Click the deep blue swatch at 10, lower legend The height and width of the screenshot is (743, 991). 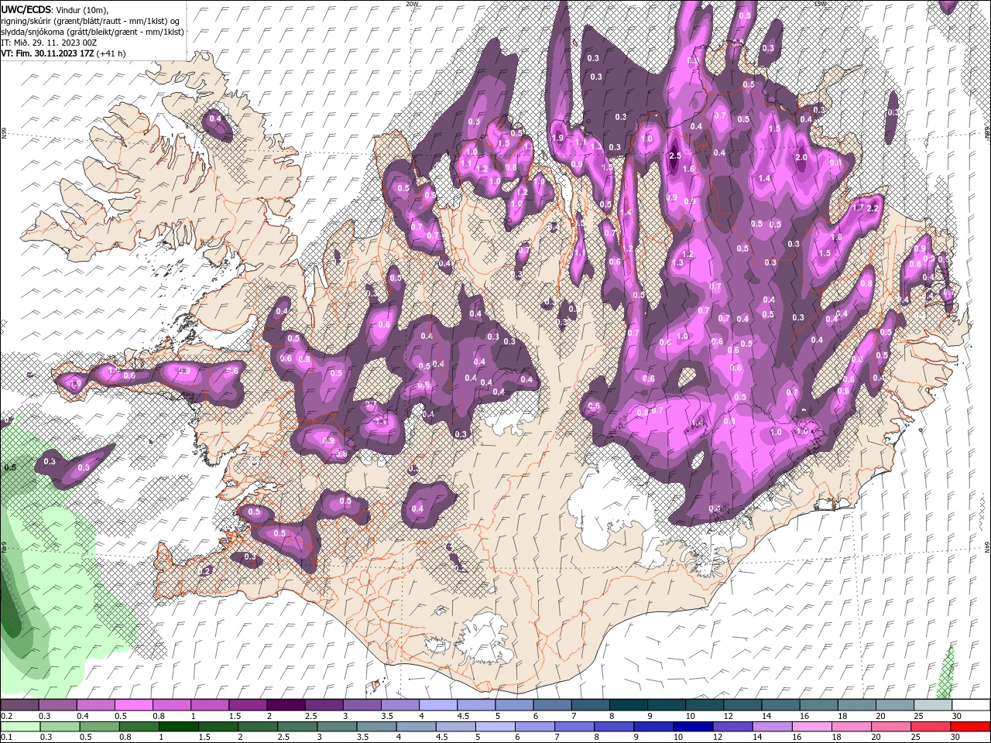tap(693, 727)
